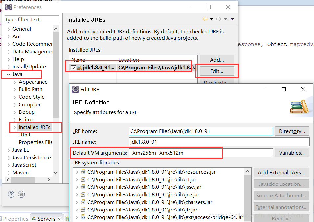Click the Default VM arguments field

[201, 153]
